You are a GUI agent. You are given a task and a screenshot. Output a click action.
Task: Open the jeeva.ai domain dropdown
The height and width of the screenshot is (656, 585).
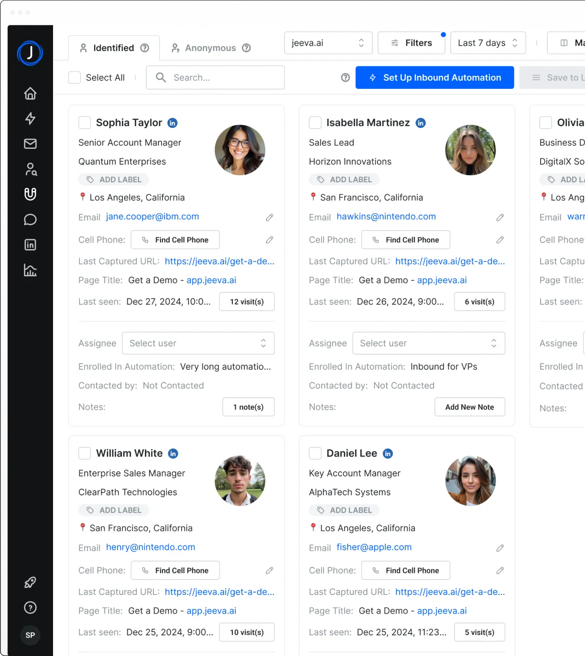(327, 43)
